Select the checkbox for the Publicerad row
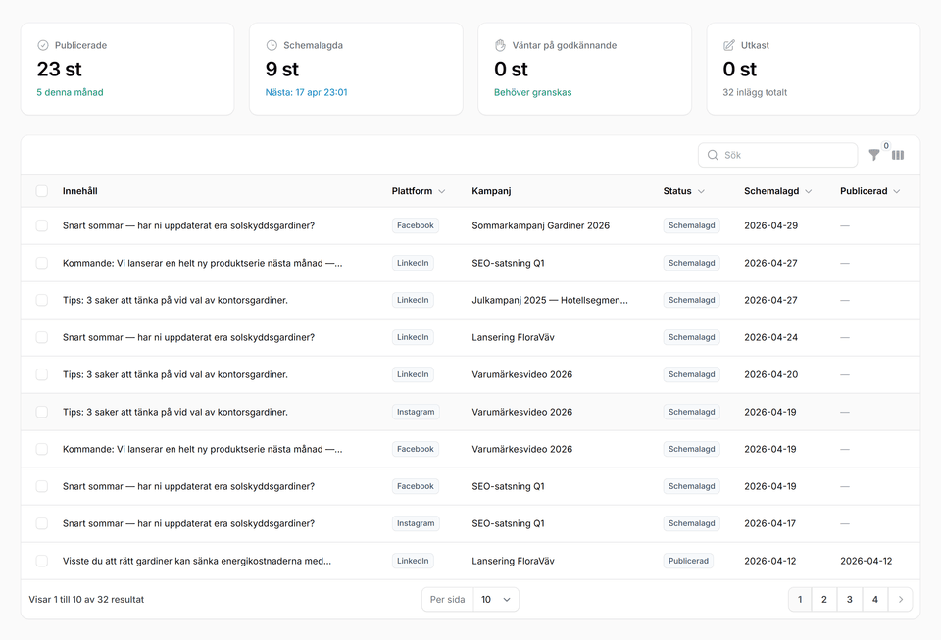This screenshot has width=941, height=640. click(42, 561)
